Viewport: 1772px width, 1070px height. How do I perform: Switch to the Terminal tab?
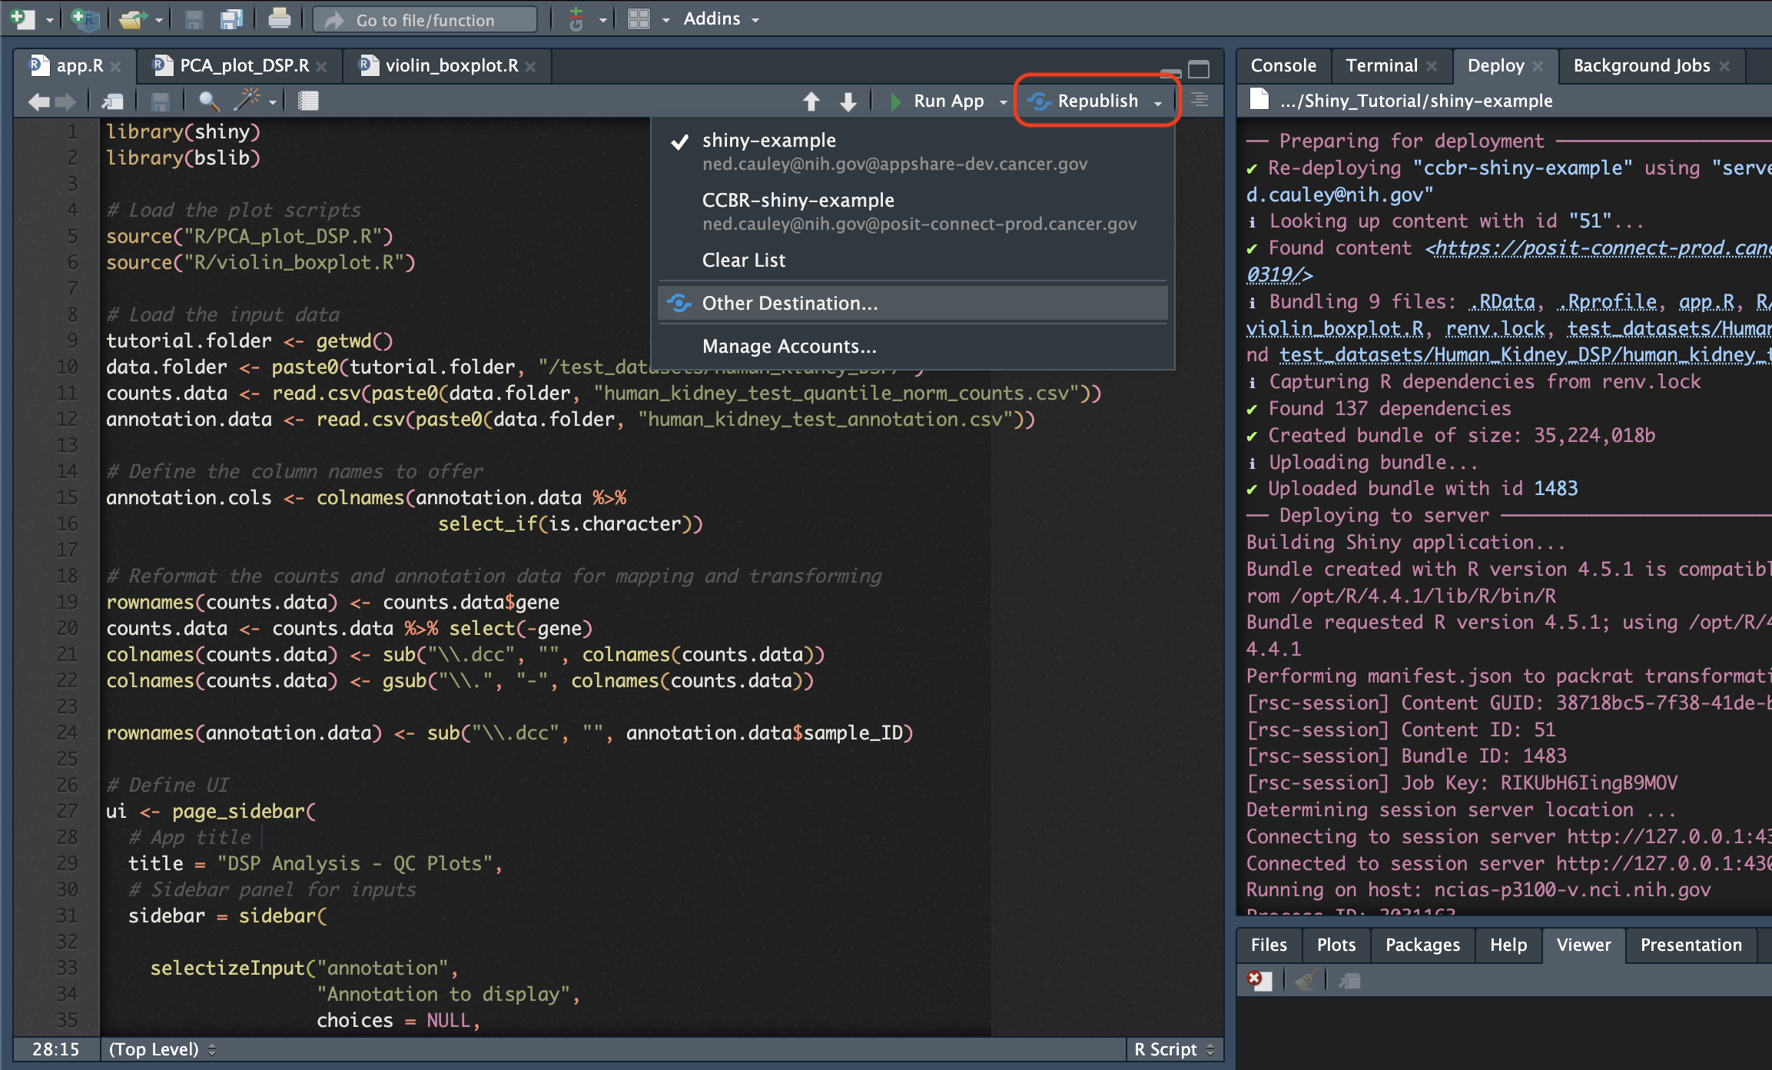pyautogui.click(x=1381, y=65)
